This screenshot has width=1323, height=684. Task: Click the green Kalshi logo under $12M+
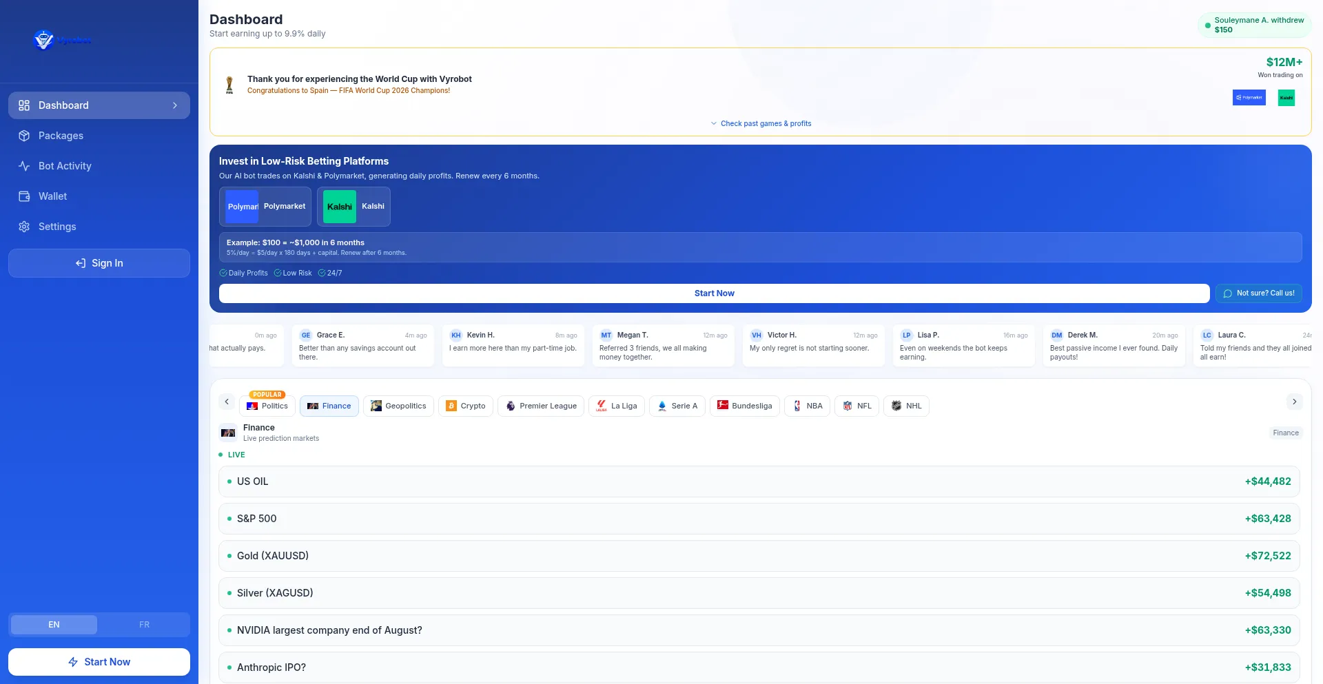pyautogui.click(x=1286, y=98)
